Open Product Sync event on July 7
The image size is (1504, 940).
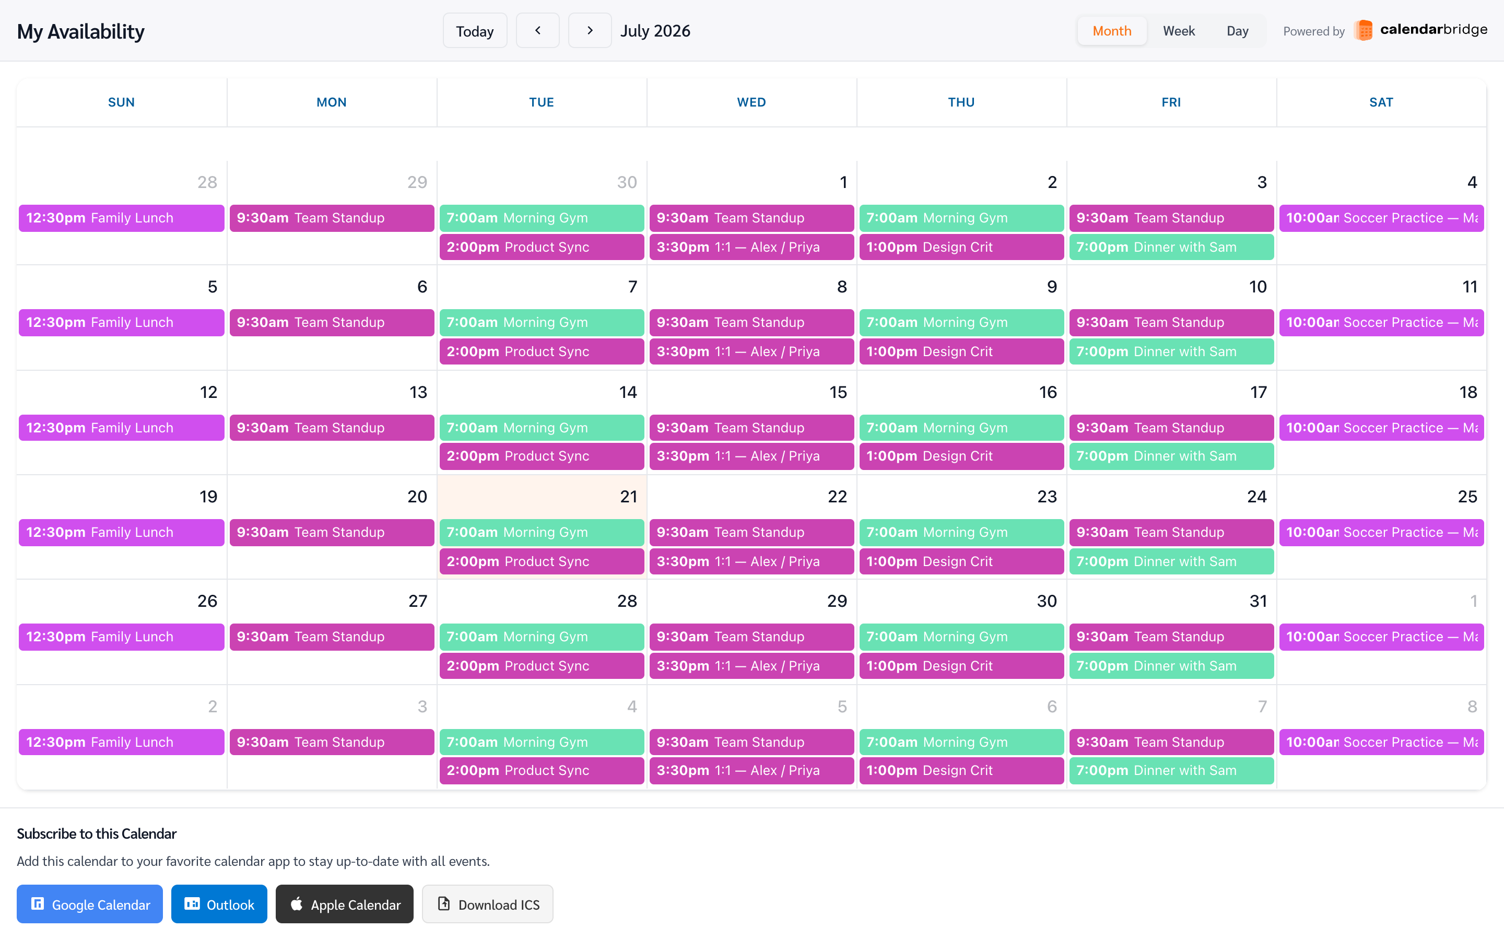(542, 352)
